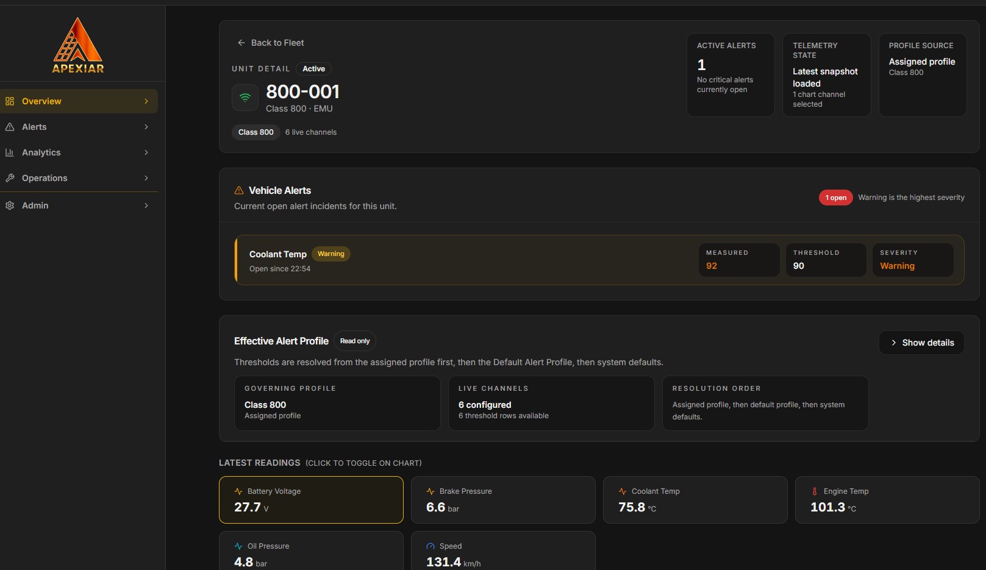Toggle Brake Pressure channel on chart
This screenshot has width=986, height=570.
point(503,500)
